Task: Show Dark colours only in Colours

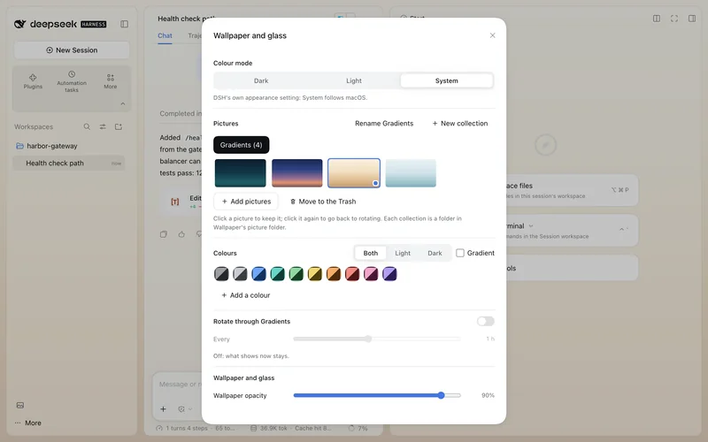Action: click(x=435, y=253)
